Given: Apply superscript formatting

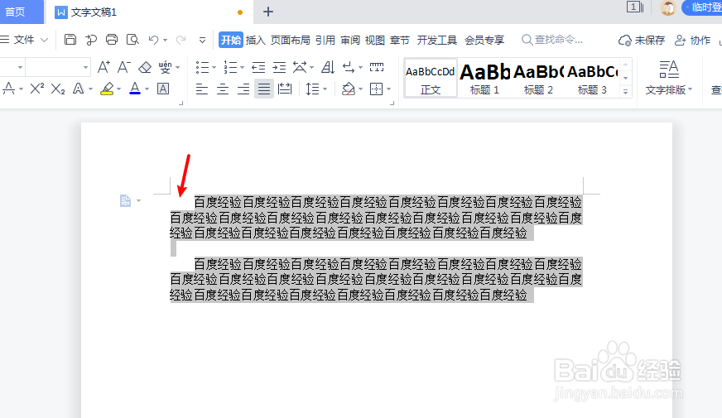Looking at the screenshot, I should tap(36, 89).
